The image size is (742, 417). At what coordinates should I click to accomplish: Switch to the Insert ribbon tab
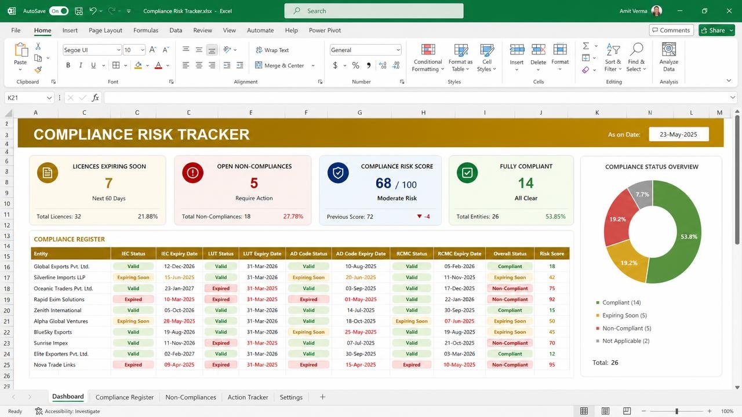point(70,30)
